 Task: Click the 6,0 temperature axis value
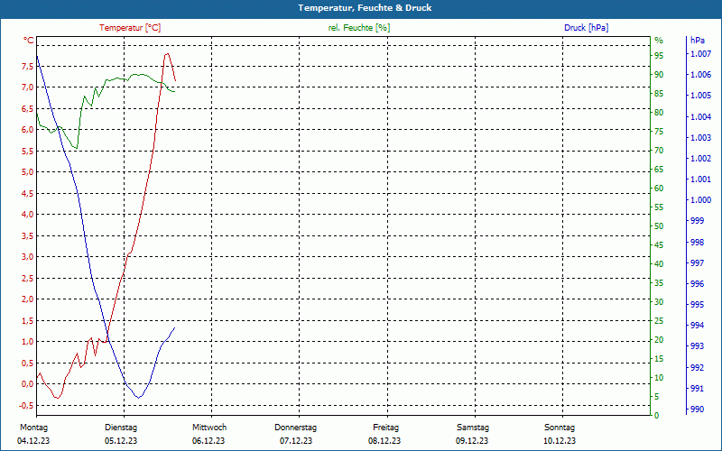(28, 130)
